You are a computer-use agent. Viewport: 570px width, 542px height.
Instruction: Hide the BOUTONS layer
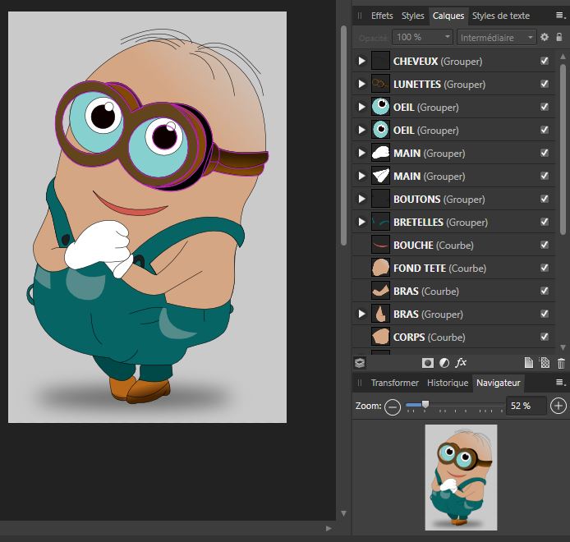[x=545, y=199]
